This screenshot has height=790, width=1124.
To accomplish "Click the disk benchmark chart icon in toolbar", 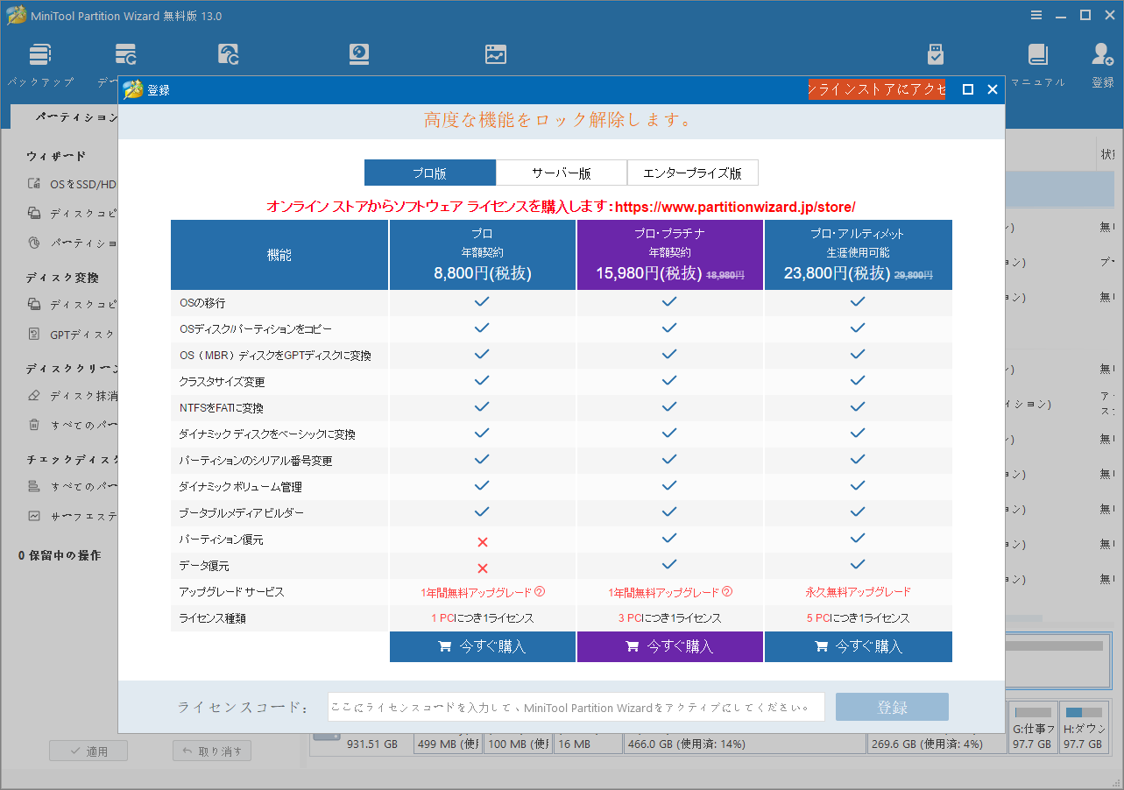I will pos(496,54).
